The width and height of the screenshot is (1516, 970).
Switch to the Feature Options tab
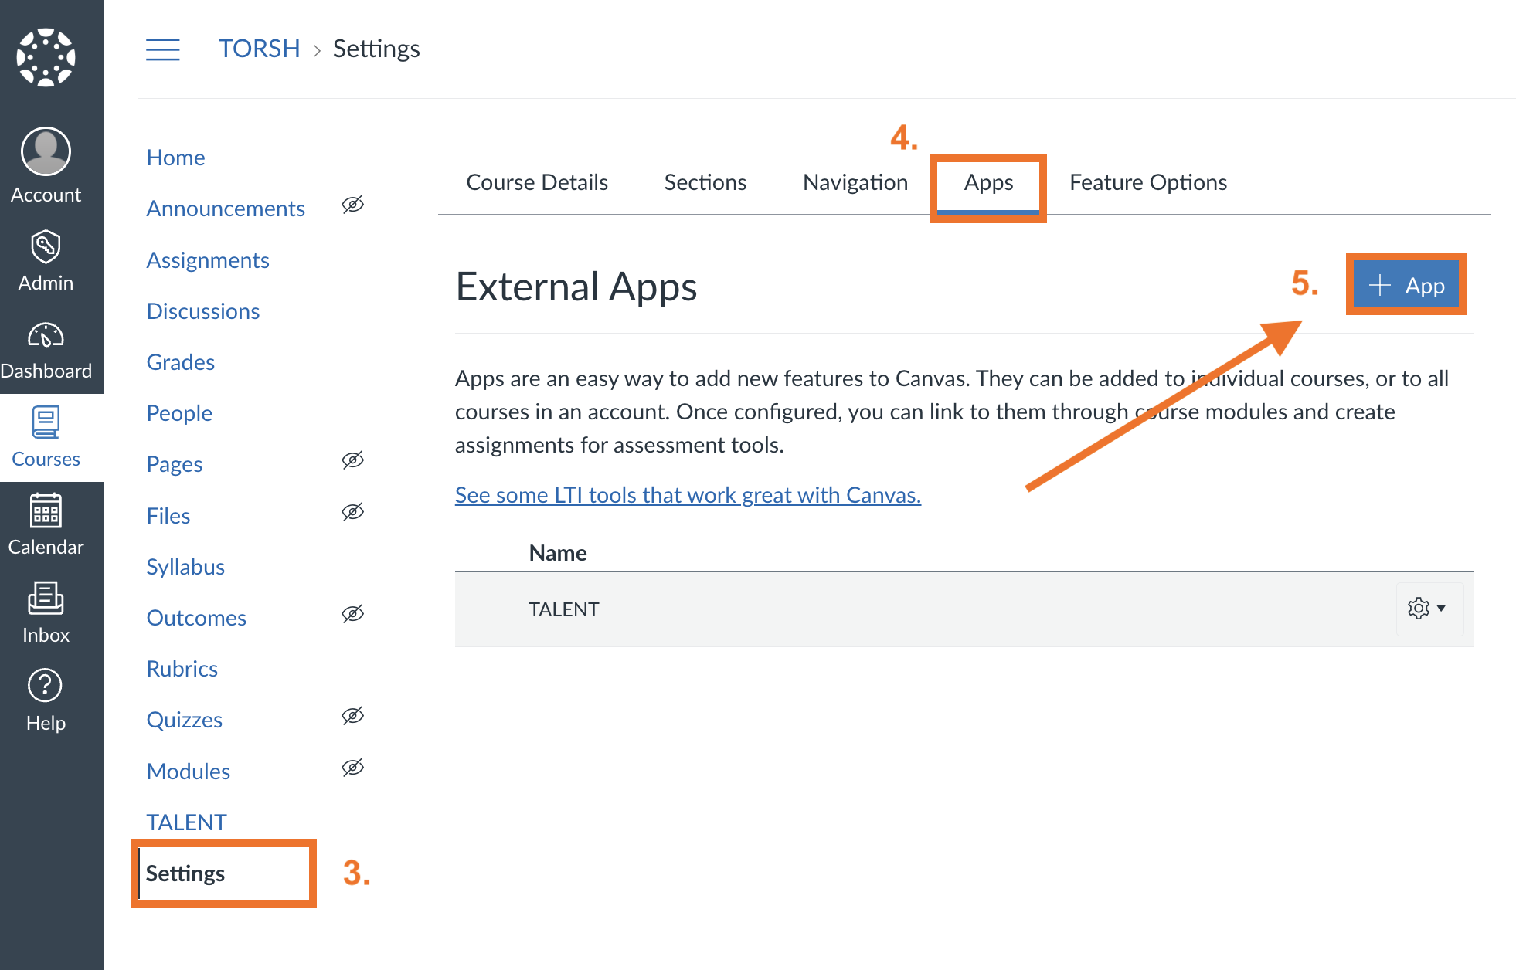pos(1147,183)
